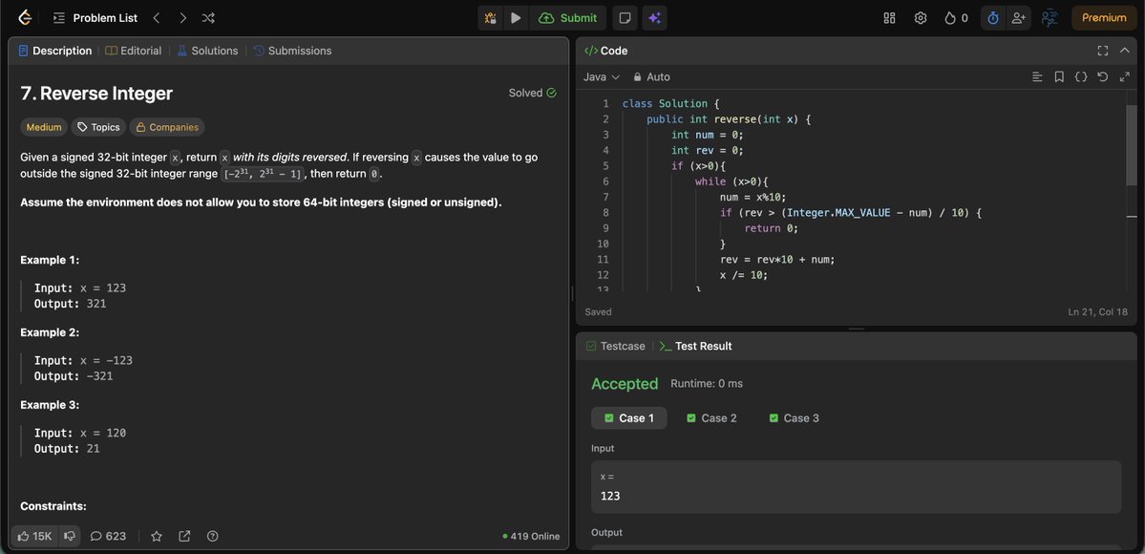Image resolution: width=1145 pixels, height=554 pixels.
Task: Select Case 2 result
Action: tap(711, 418)
